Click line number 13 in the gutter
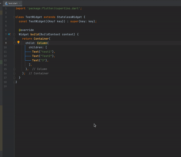 [x=5, y=60]
